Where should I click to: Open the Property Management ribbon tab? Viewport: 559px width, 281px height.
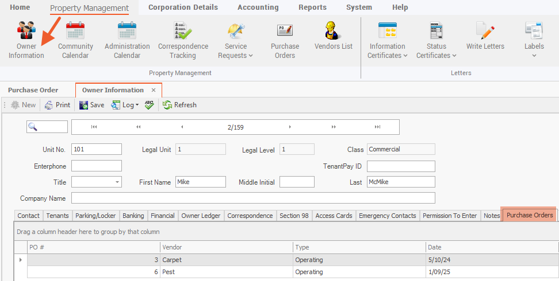pos(90,8)
